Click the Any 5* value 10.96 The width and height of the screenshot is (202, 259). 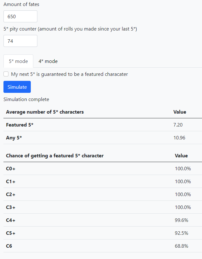pyautogui.click(x=179, y=138)
